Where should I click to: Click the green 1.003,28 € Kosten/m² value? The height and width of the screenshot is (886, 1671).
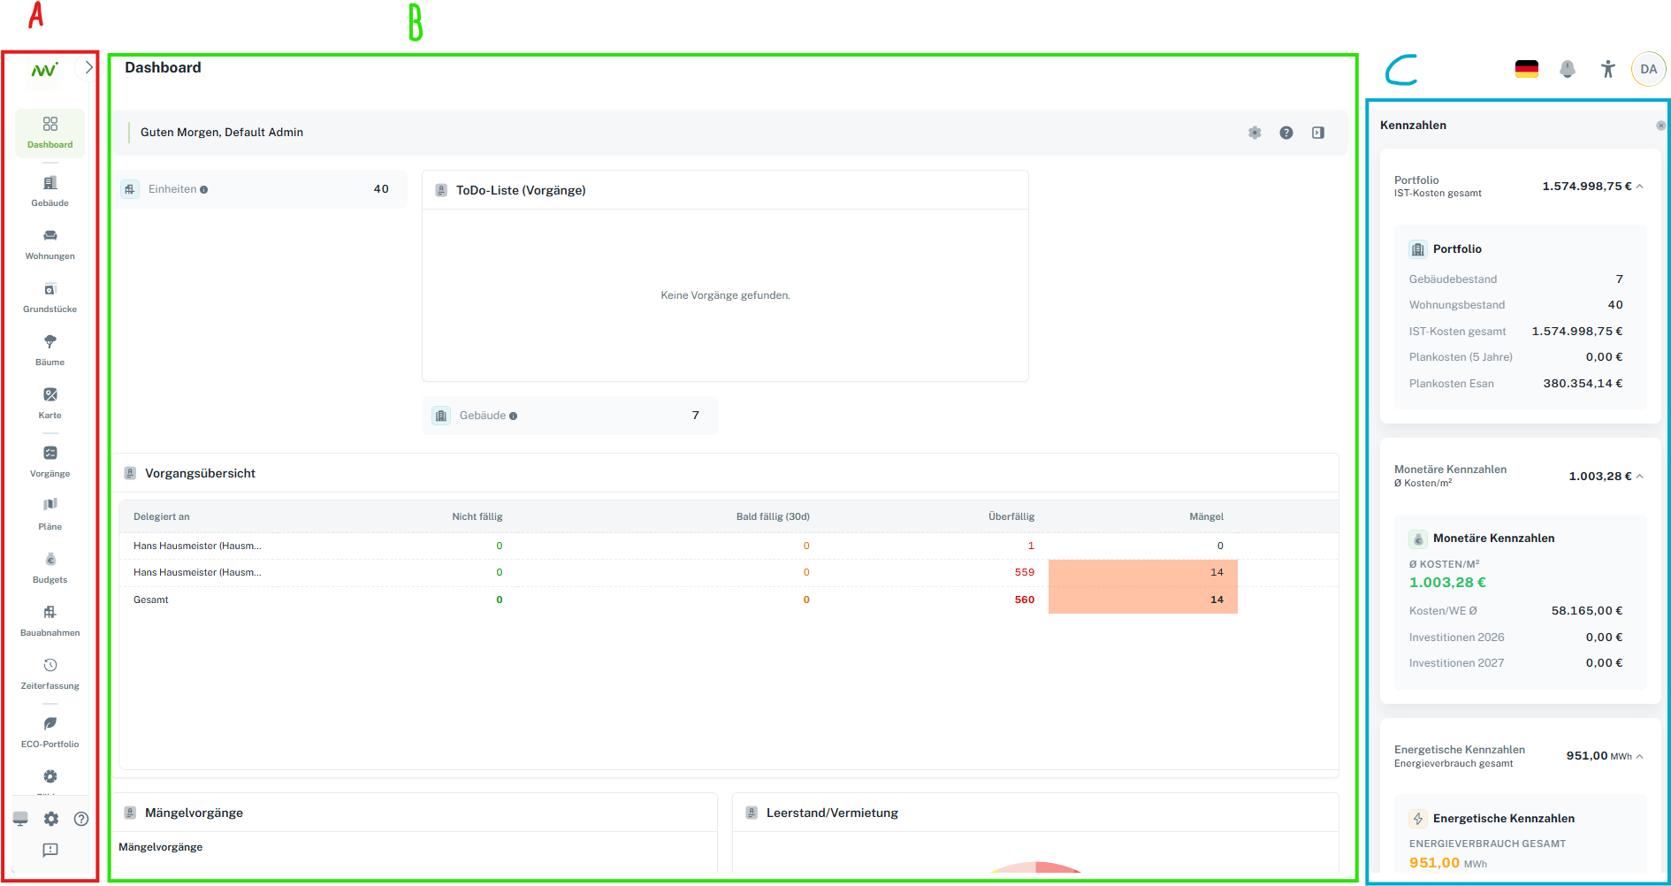pos(1447,583)
